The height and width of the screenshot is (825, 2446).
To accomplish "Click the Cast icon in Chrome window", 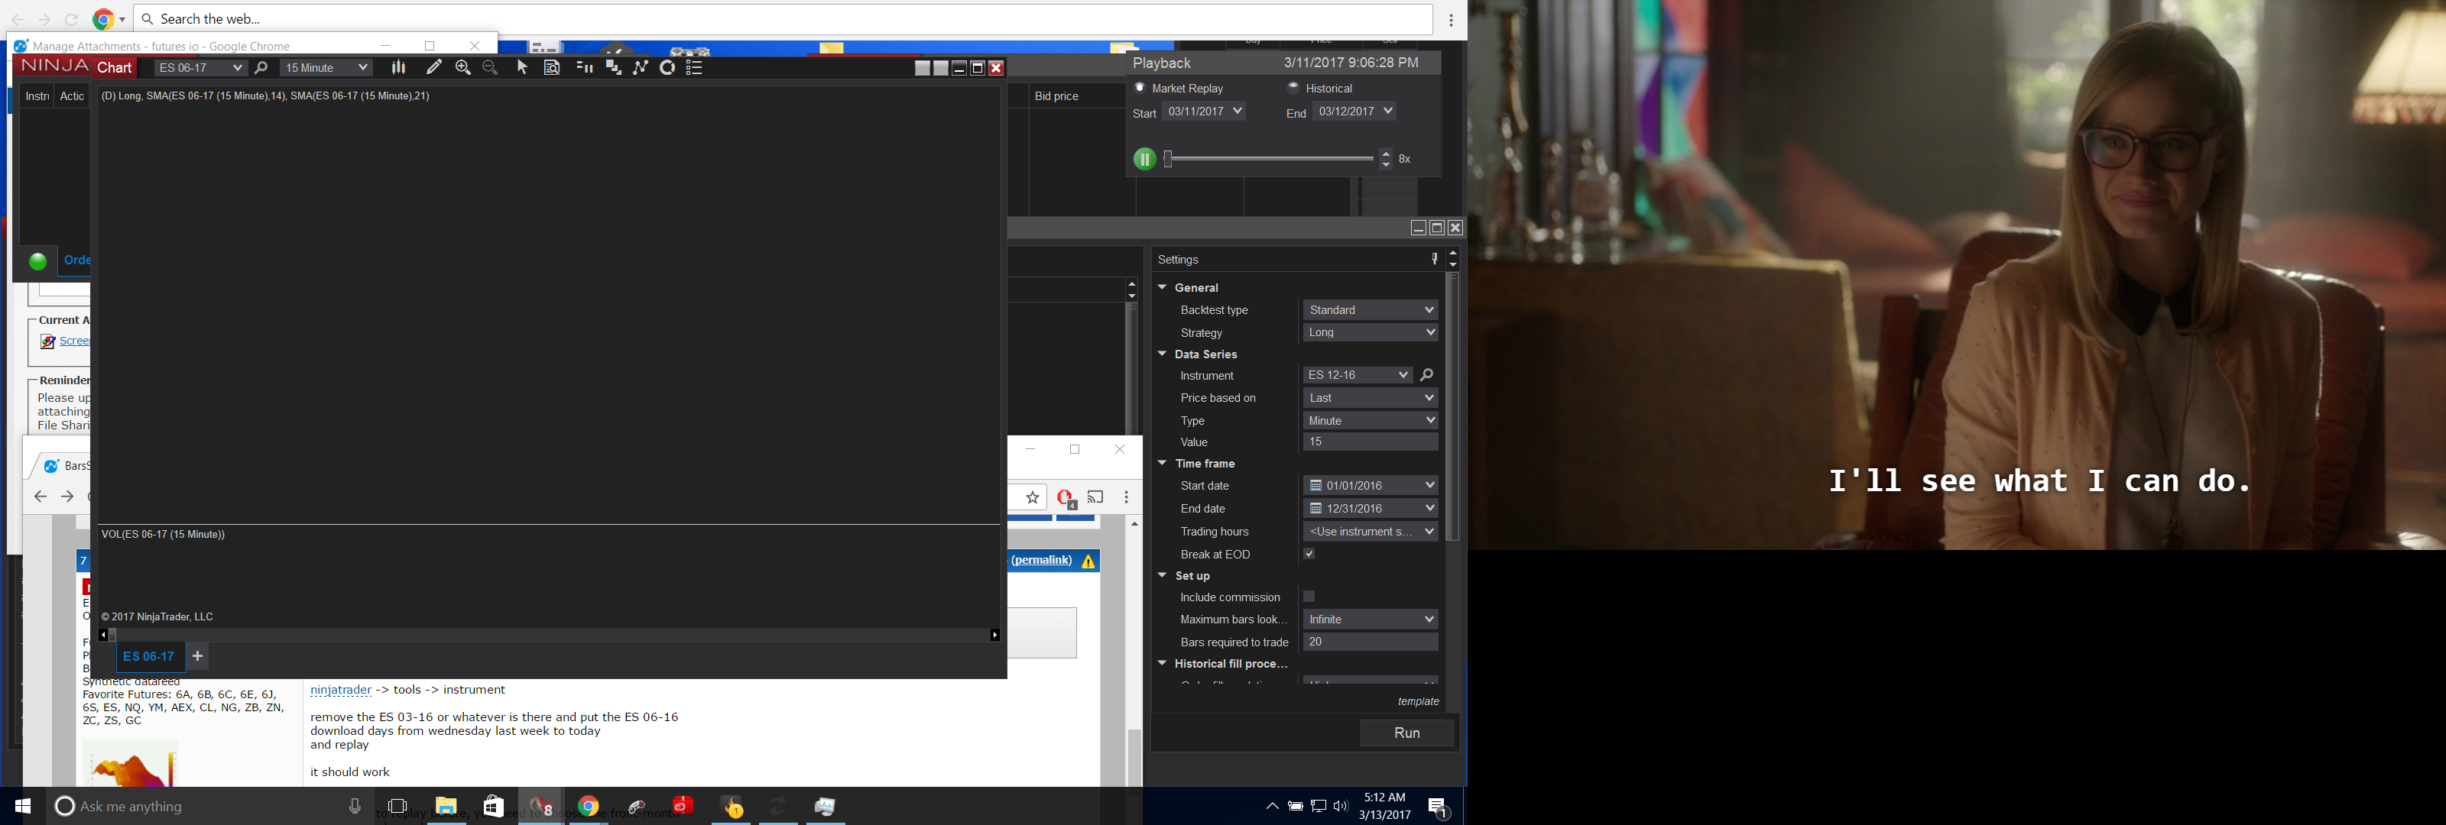I will tap(1096, 497).
